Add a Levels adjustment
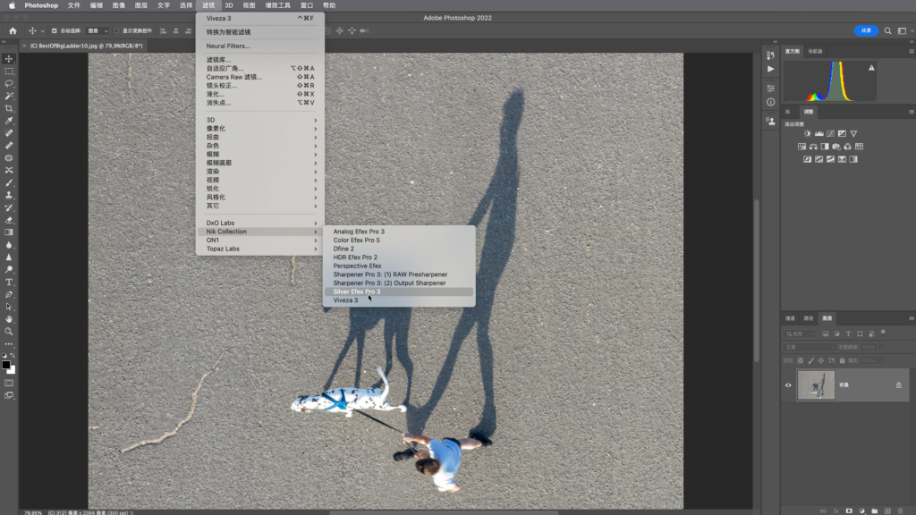The height and width of the screenshot is (515, 916). [819, 134]
